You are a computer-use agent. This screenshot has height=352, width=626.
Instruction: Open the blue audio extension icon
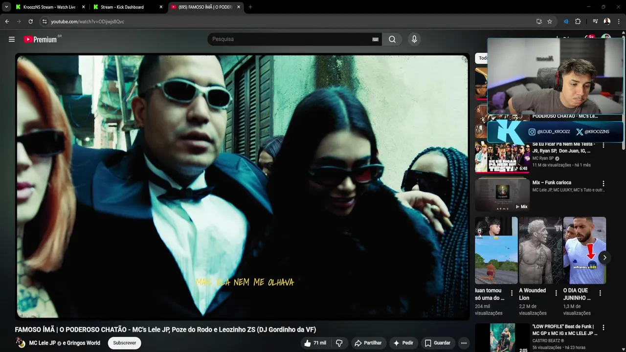566,22
